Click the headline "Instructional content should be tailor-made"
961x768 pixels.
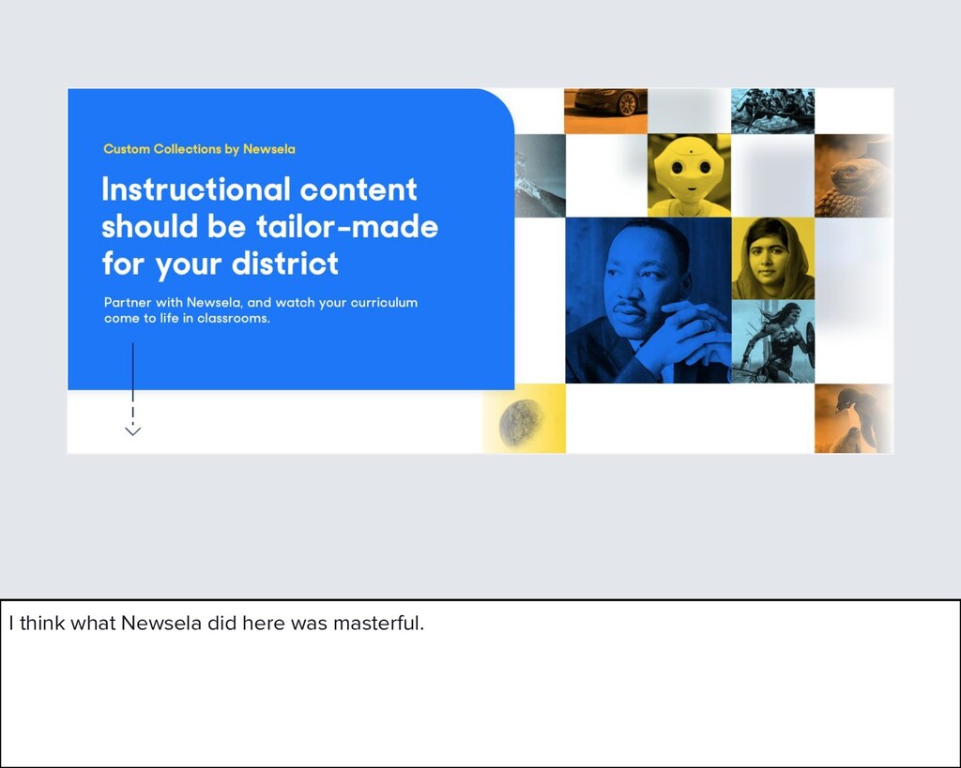pos(269,207)
